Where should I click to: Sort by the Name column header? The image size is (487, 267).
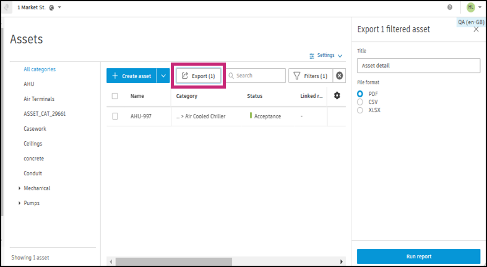[137, 96]
